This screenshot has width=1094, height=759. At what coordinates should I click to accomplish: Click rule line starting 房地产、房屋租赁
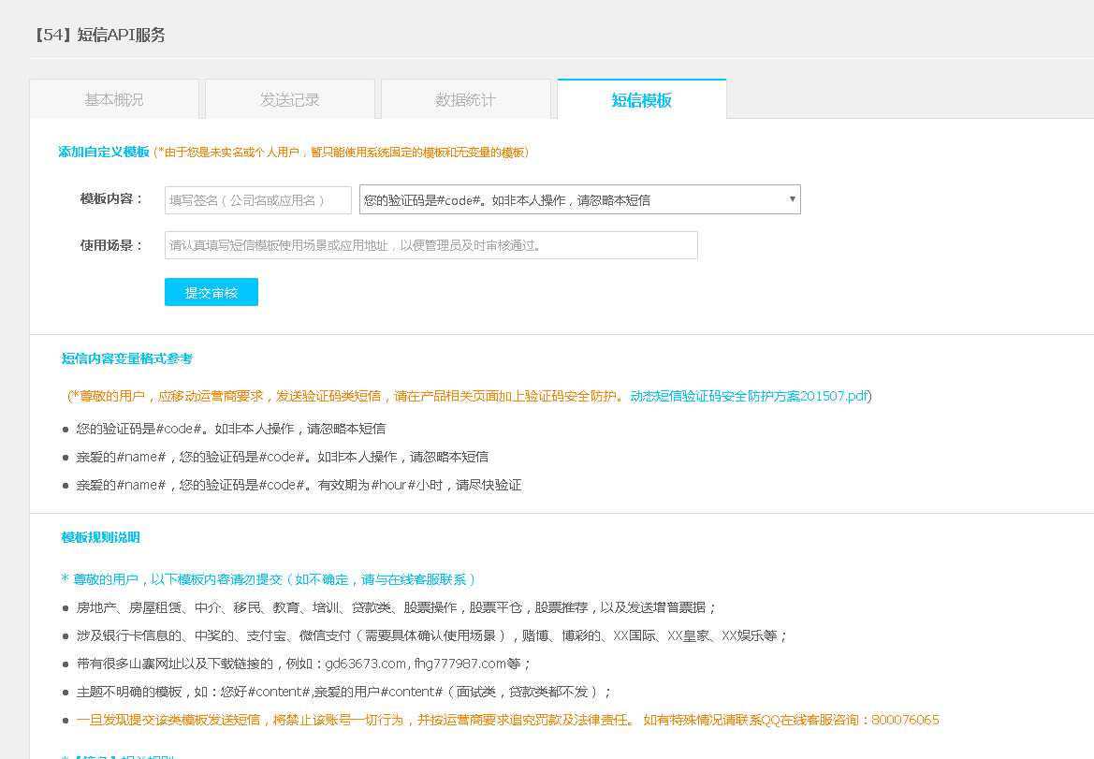click(x=396, y=607)
